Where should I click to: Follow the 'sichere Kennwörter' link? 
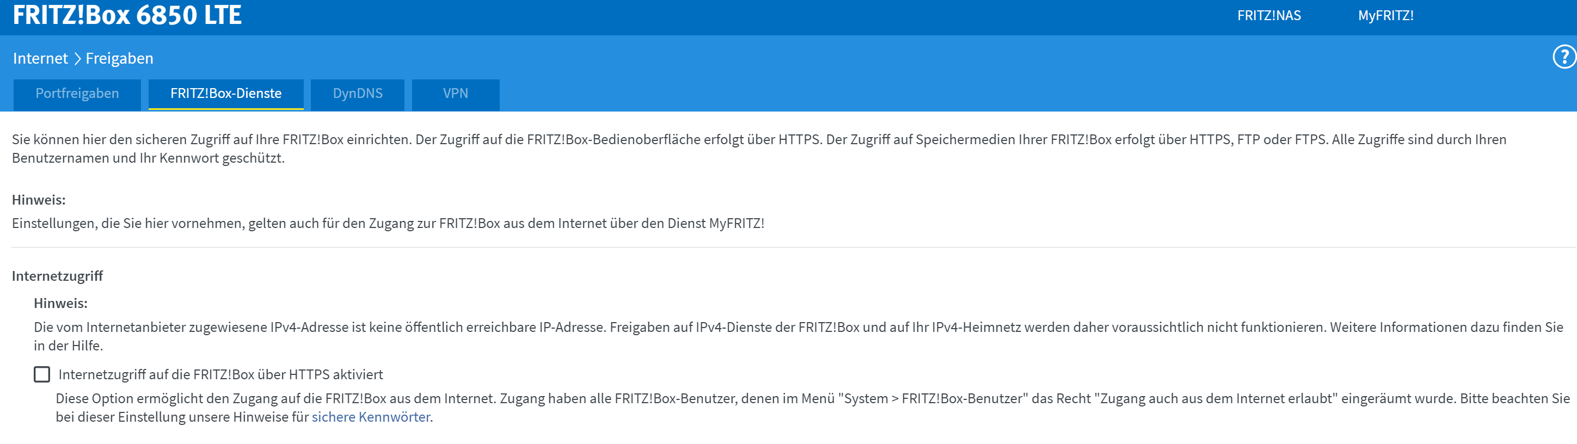[371, 417]
